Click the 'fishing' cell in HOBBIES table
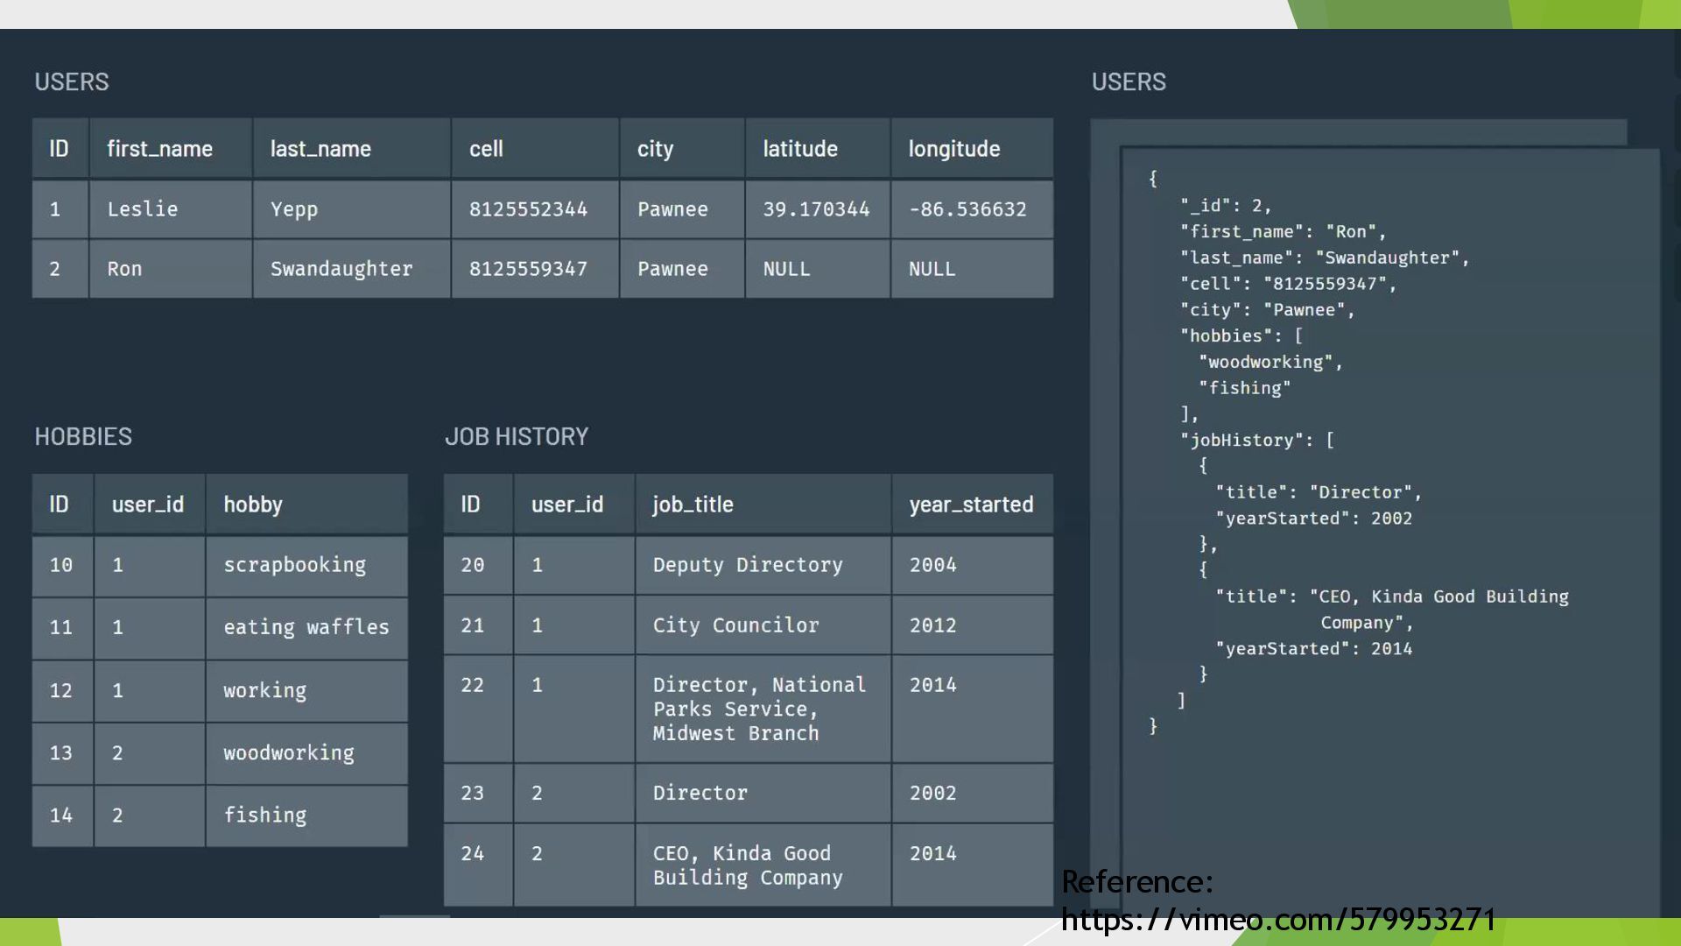 pyautogui.click(x=306, y=815)
